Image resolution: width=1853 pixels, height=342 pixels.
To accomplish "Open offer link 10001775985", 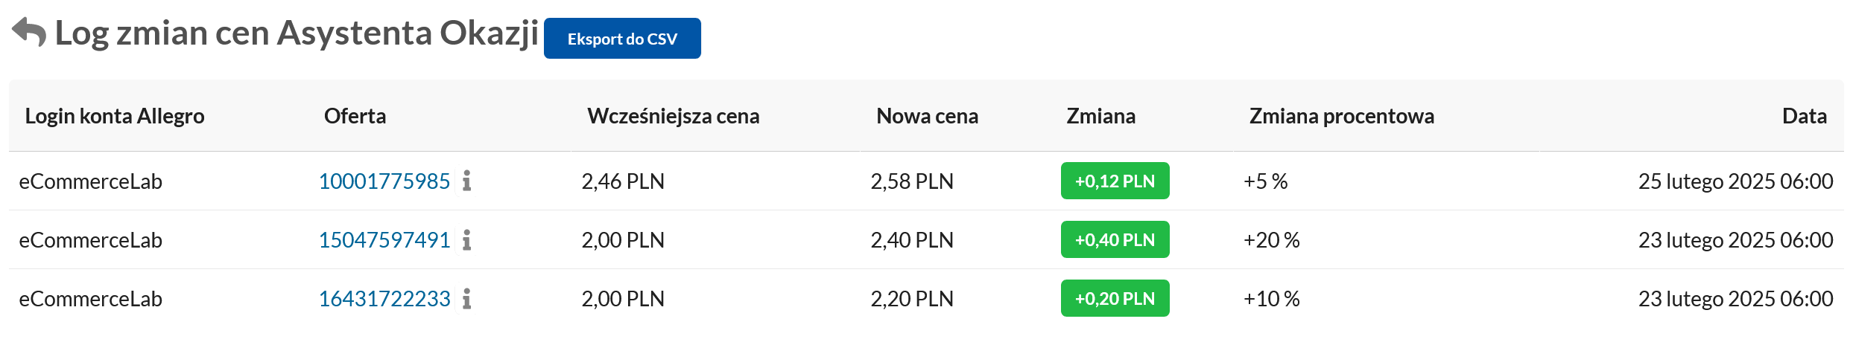I will 384,181.
